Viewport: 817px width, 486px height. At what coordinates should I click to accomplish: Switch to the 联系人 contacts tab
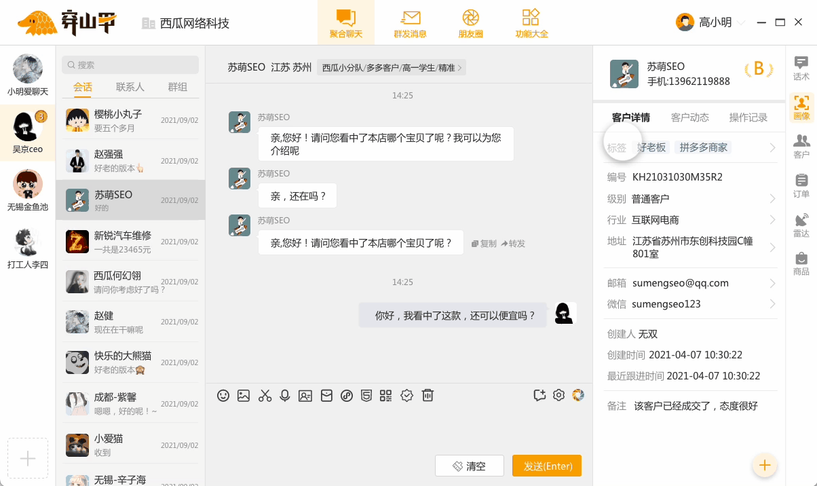[128, 87]
